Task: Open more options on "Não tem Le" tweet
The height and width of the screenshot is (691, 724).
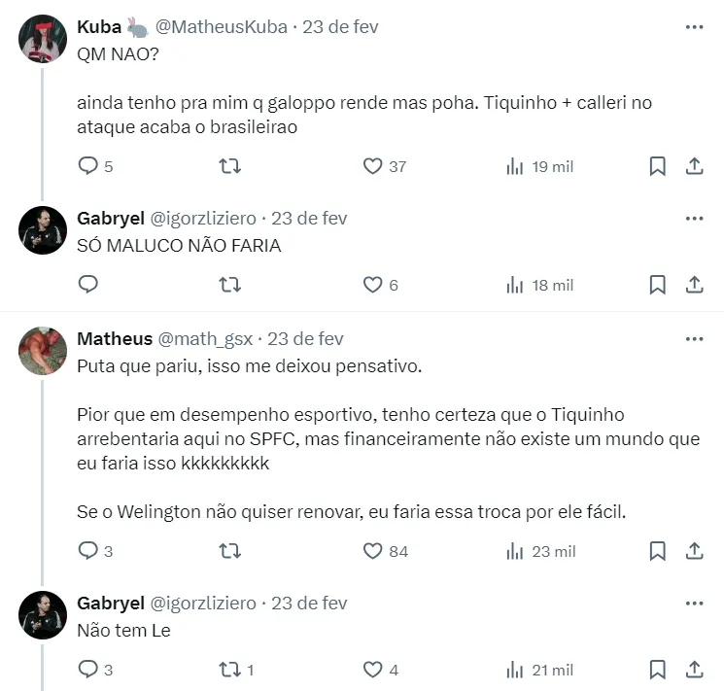Action: [x=694, y=604]
